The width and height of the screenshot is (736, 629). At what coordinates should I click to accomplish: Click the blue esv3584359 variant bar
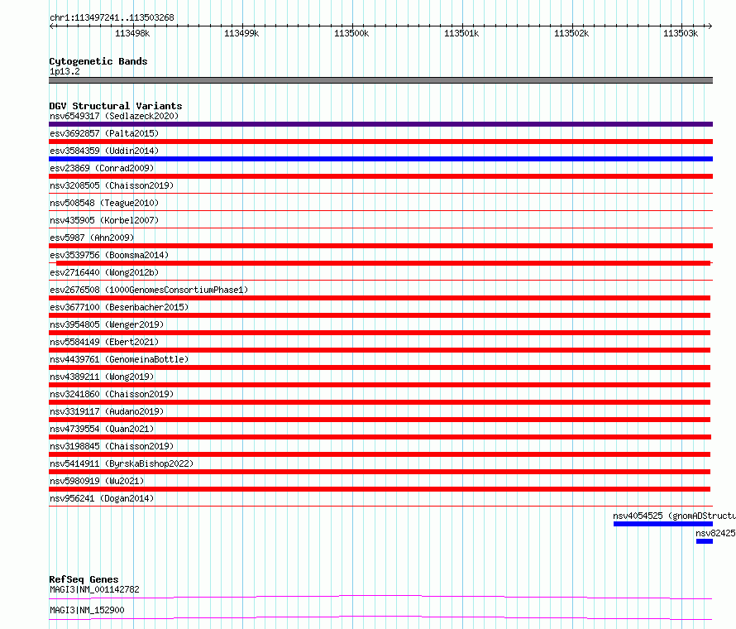(380, 159)
